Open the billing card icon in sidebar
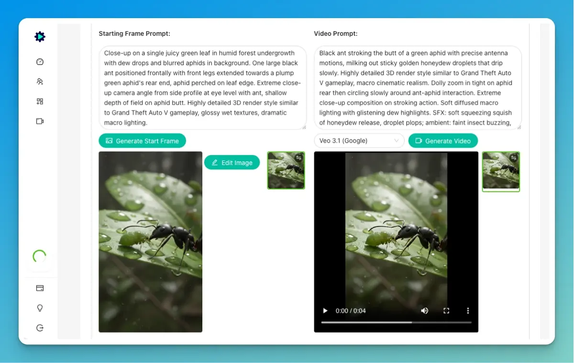 [40, 288]
